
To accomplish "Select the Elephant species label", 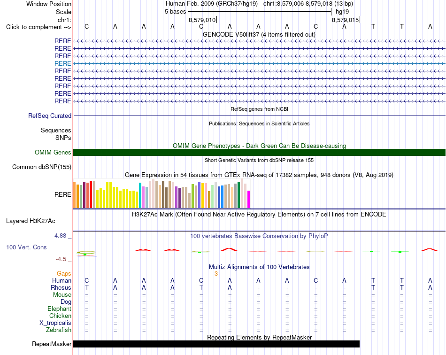I will click(59, 309).
